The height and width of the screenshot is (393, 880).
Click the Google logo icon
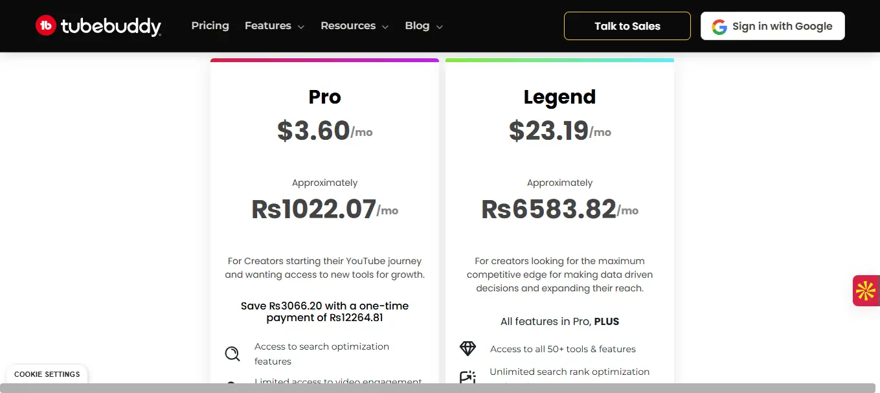719,27
